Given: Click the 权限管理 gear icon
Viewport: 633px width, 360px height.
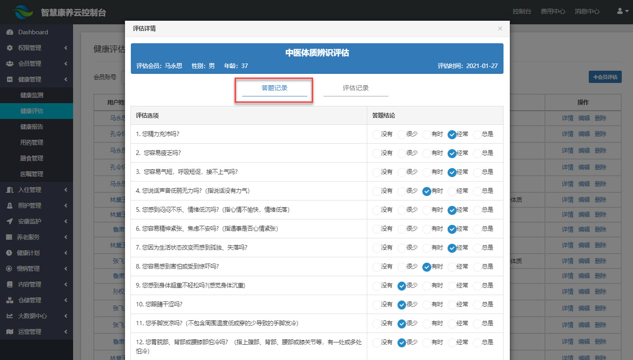Looking at the screenshot, I should pos(9,48).
